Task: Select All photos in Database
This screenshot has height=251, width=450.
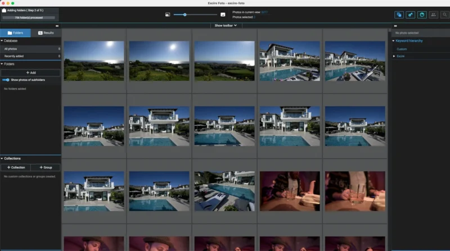Action: pos(30,49)
